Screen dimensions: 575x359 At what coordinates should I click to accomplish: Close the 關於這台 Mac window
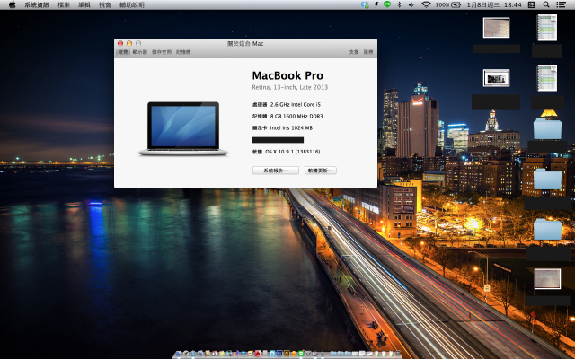(120, 43)
